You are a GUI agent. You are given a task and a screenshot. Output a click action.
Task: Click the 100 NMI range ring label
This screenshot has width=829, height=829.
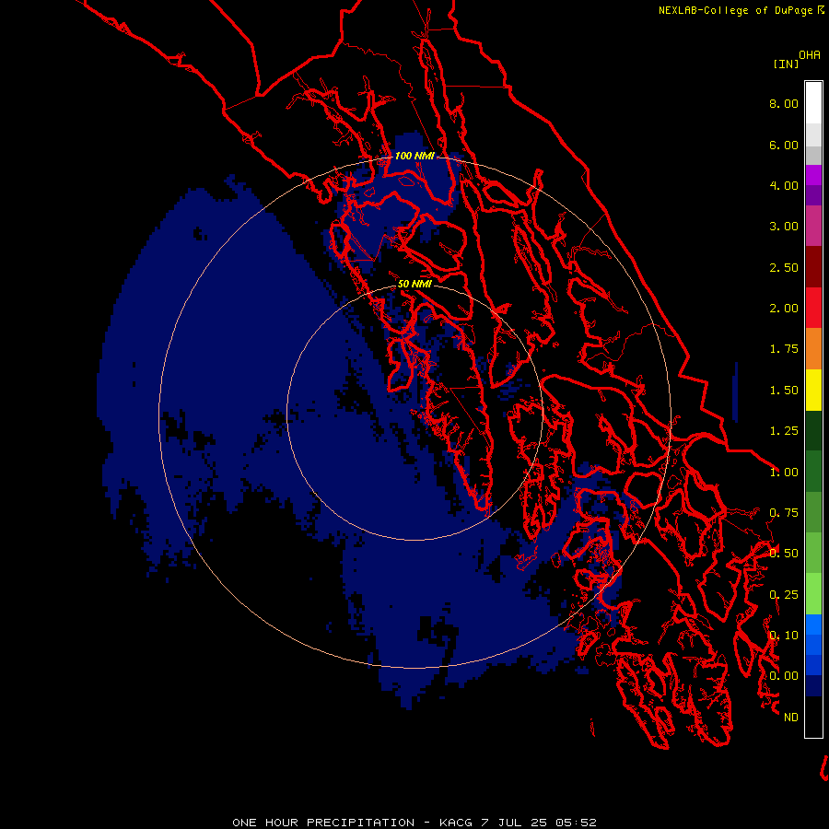414,156
